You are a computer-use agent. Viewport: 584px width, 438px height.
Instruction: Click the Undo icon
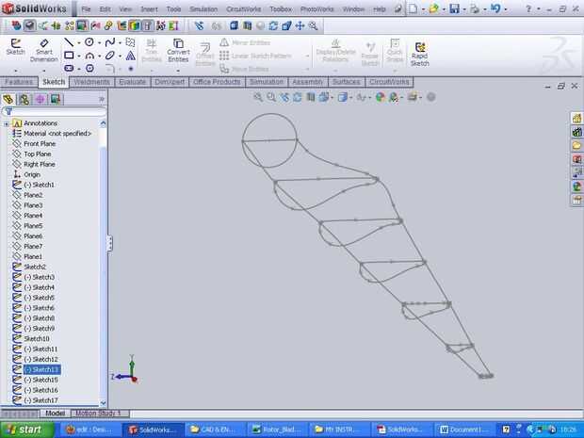(x=495, y=8)
